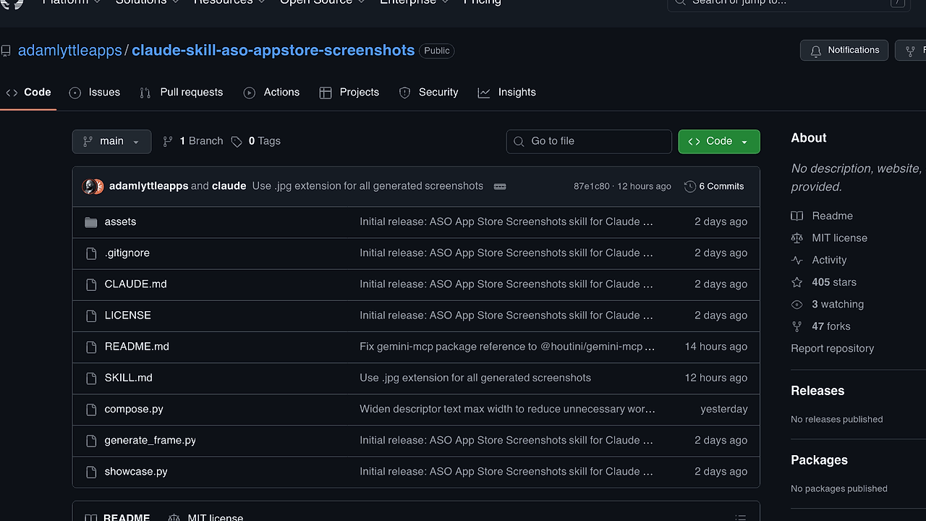Viewport: 926px width, 521px height.
Task: Open the Fix gemini-mcp package reference commit
Action: click(x=507, y=346)
